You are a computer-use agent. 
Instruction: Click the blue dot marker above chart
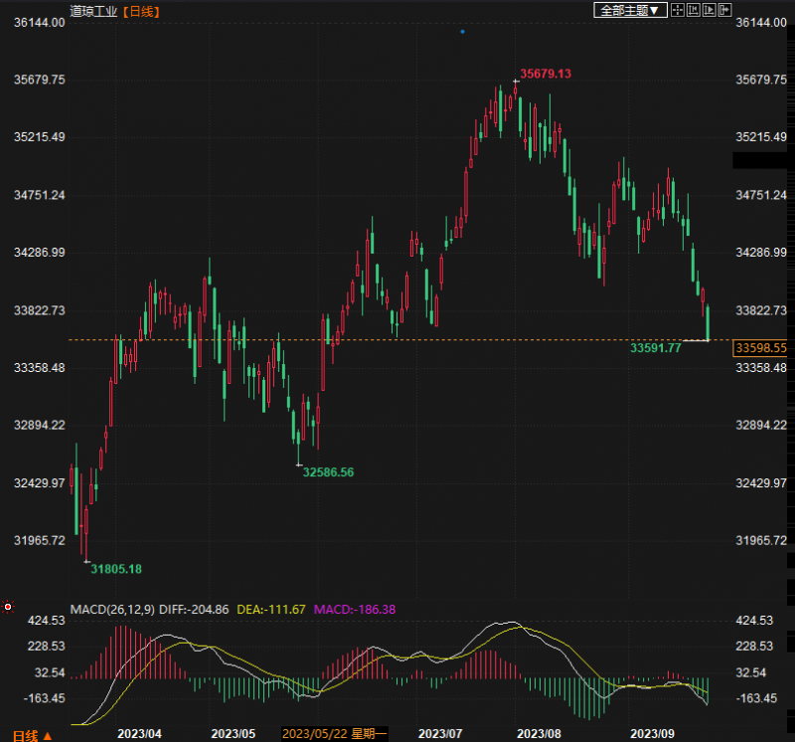462,32
